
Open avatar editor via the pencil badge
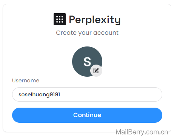tap(96, 71)
